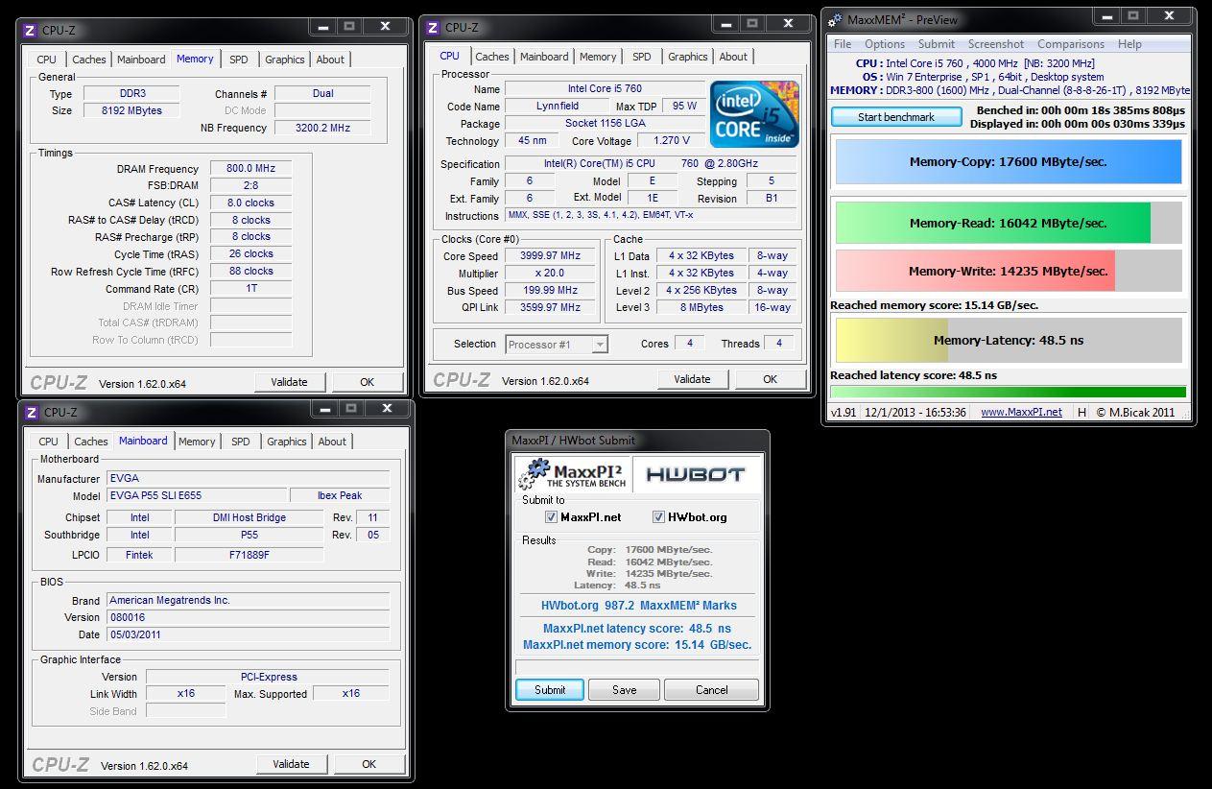
Task: Click the NB Frequency 3200.2 MHz value
Action: click(322, 129)
